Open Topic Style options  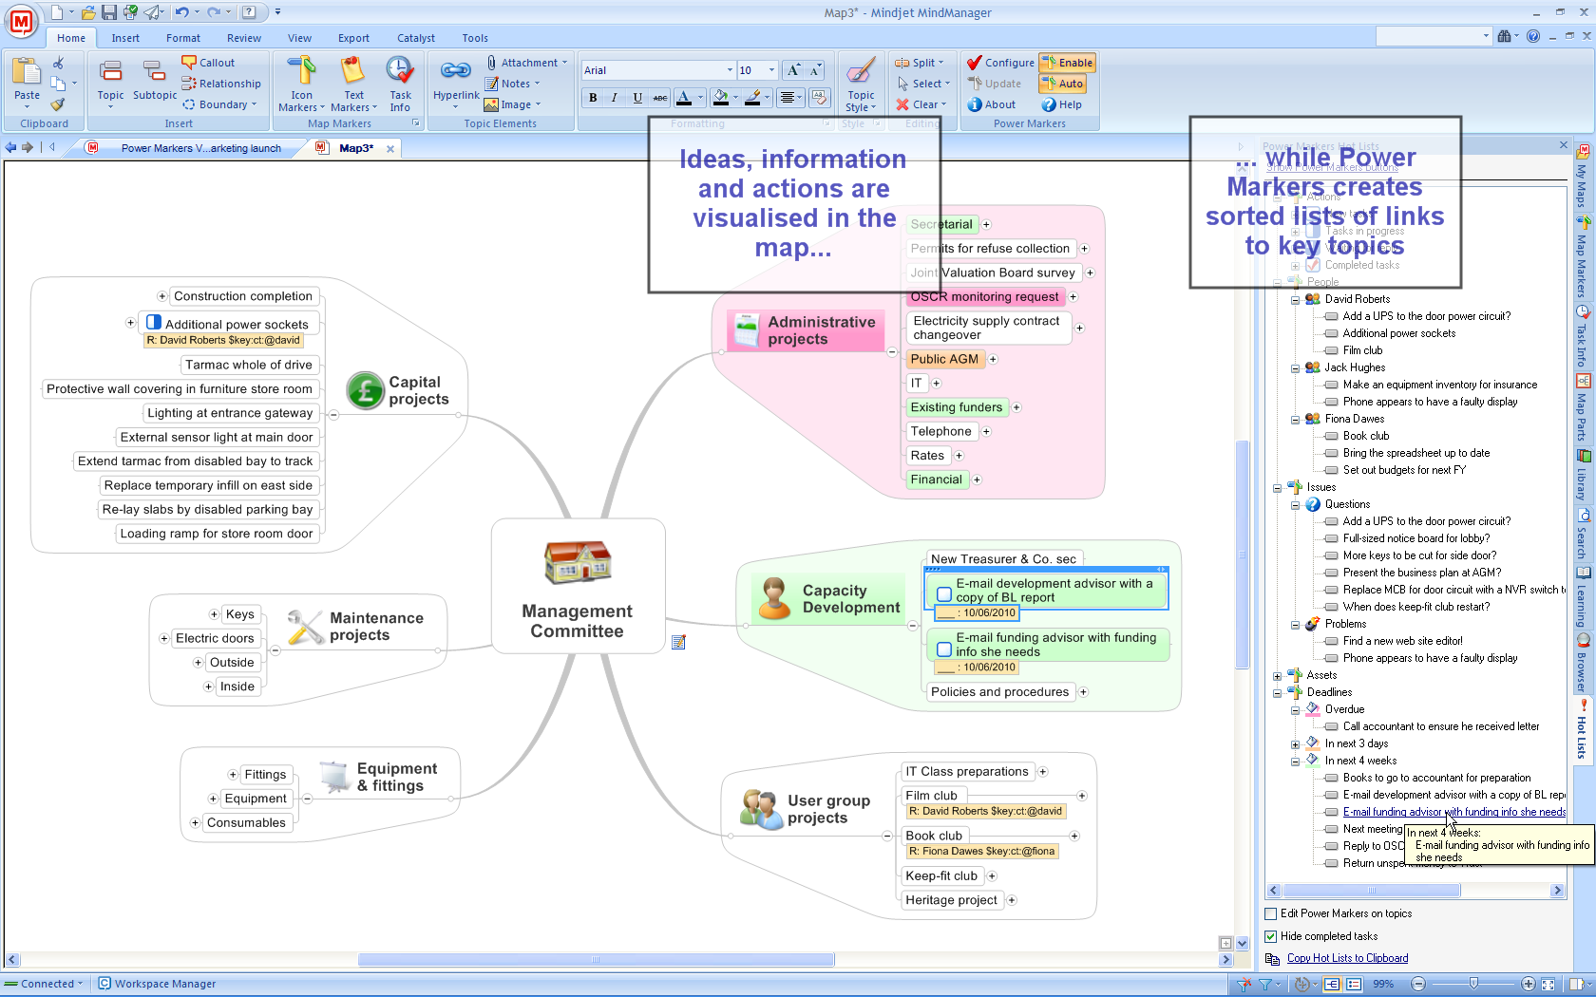click(861, 84)
